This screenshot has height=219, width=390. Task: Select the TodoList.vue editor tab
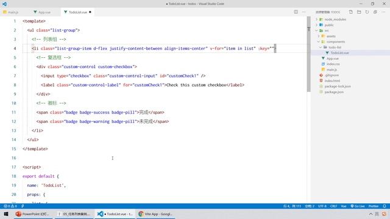[77, 12]
